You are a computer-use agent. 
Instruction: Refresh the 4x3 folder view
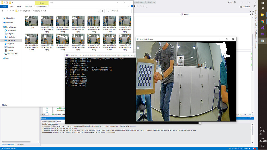[102, 11]
